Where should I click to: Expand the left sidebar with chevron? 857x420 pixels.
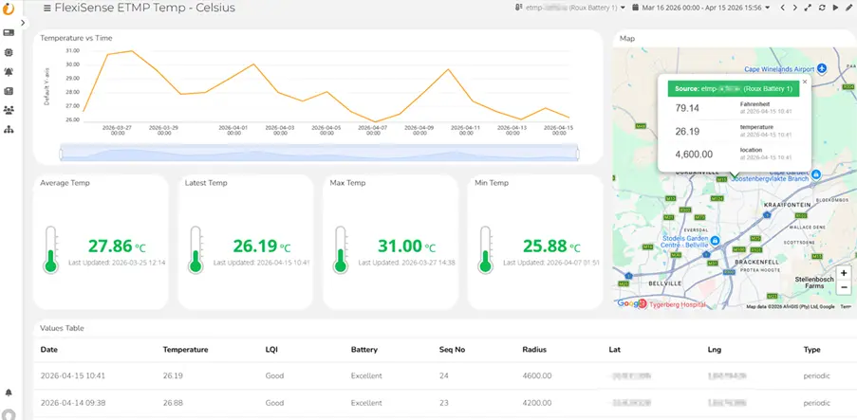click(x=23, y=23)
